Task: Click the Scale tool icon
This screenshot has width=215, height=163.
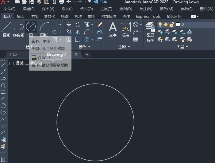Action: 78,39
